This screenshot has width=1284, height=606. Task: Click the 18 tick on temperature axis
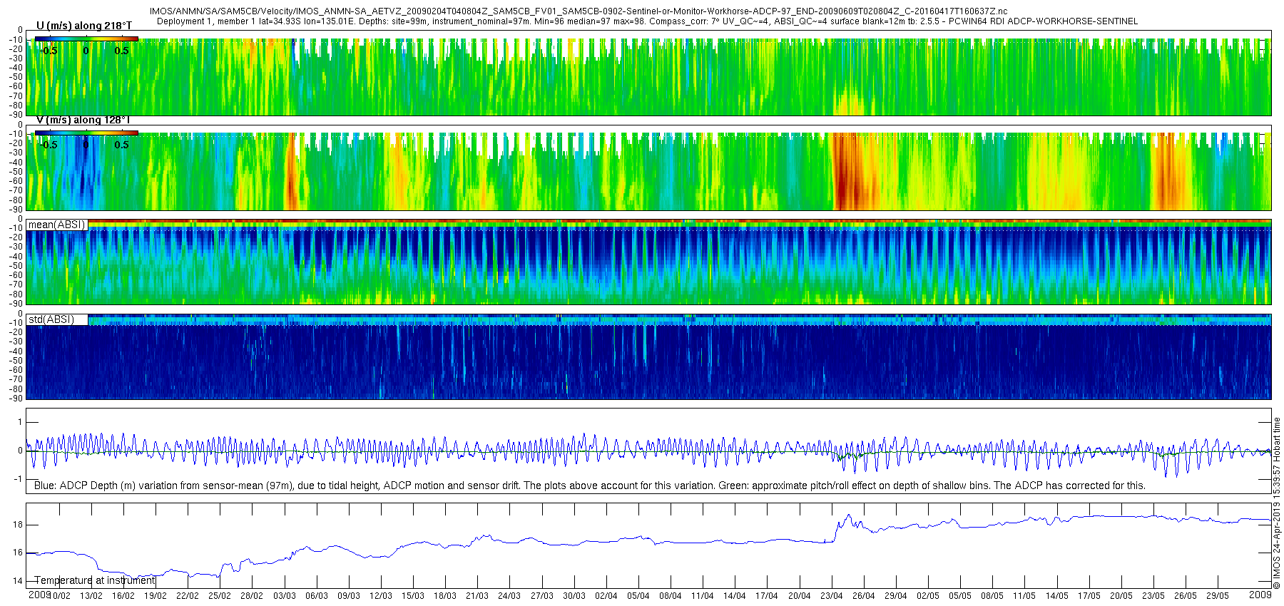coord(17,525)
